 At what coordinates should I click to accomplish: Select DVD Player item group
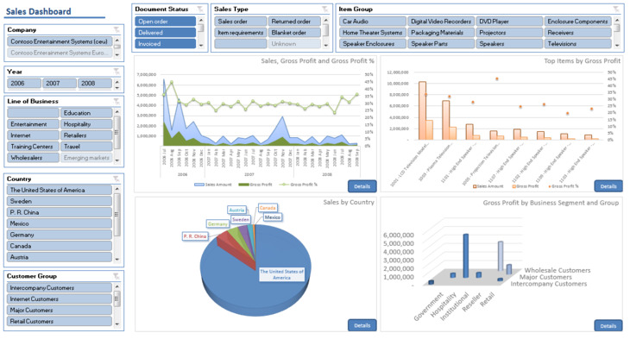(x=509, y=22)
